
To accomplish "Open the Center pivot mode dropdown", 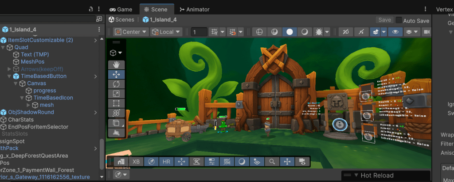I will click(x=130, y=32).
